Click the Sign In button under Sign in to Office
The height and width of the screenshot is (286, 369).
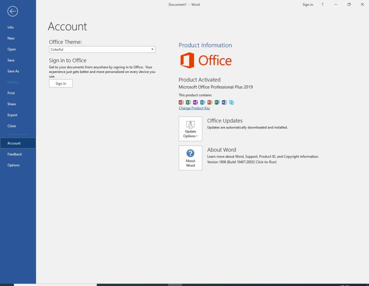tap(61, 83)
